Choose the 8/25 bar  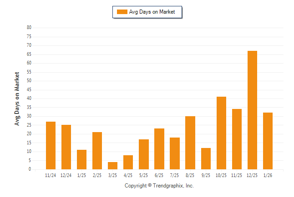point(190,143)
